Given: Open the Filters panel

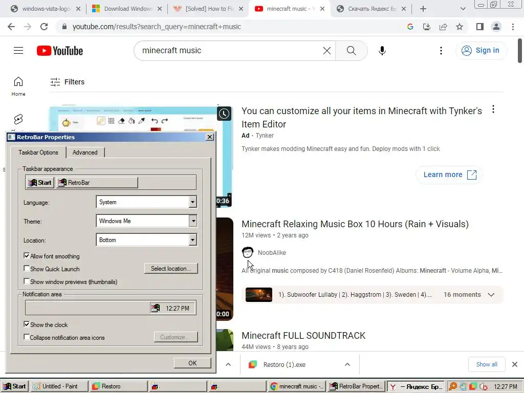Looking at the screenshot, I should (67, 82).
